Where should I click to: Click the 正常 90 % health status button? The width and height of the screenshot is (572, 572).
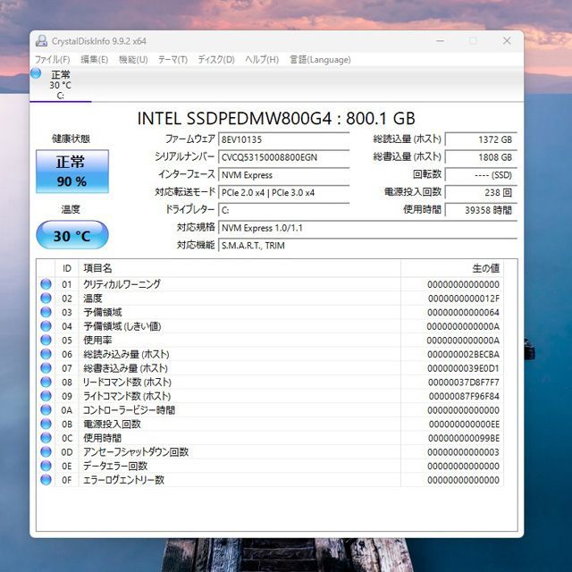pos(72,172)
